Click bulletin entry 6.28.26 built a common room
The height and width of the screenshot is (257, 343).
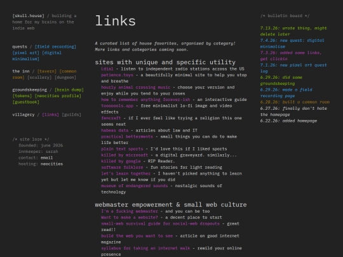click(295, 102)
